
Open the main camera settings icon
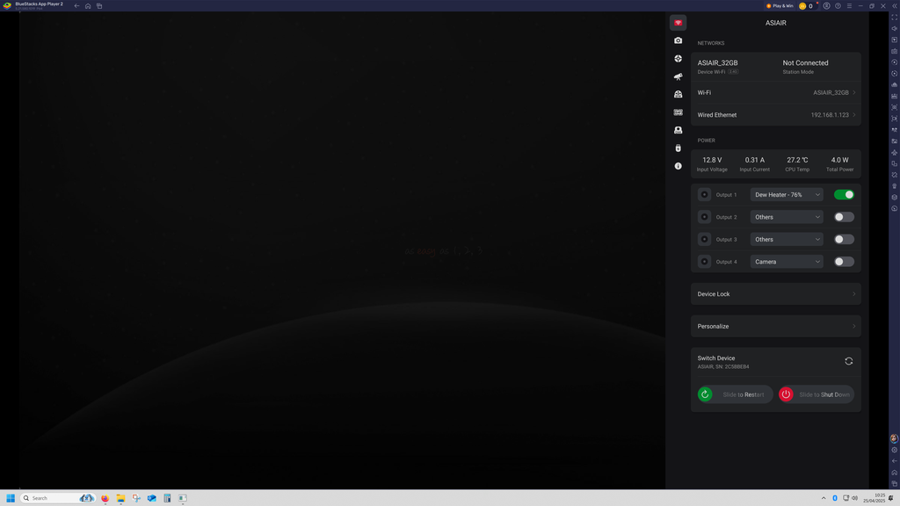678,40
